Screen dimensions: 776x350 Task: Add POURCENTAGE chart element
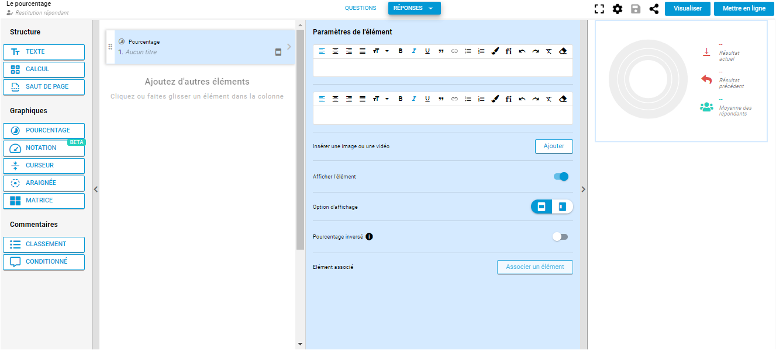[44, 131]
